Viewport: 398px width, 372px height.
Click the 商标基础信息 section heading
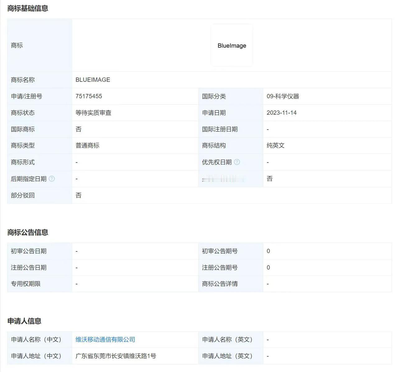(28, 8)
